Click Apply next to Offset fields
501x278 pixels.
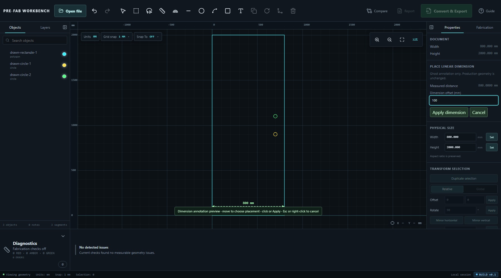coord(492,200)
